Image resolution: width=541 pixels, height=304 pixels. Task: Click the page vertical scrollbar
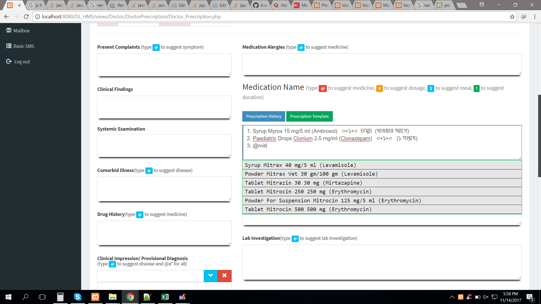click(539, 135)
